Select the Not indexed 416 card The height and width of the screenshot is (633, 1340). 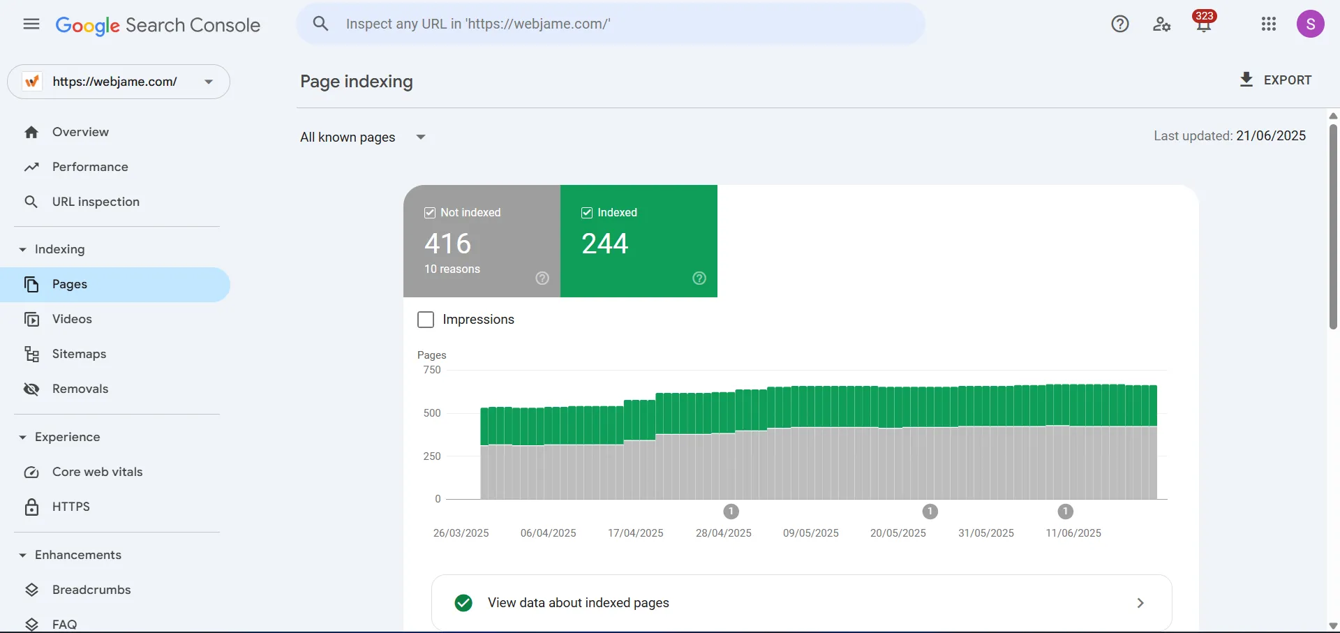coord(482,241)
